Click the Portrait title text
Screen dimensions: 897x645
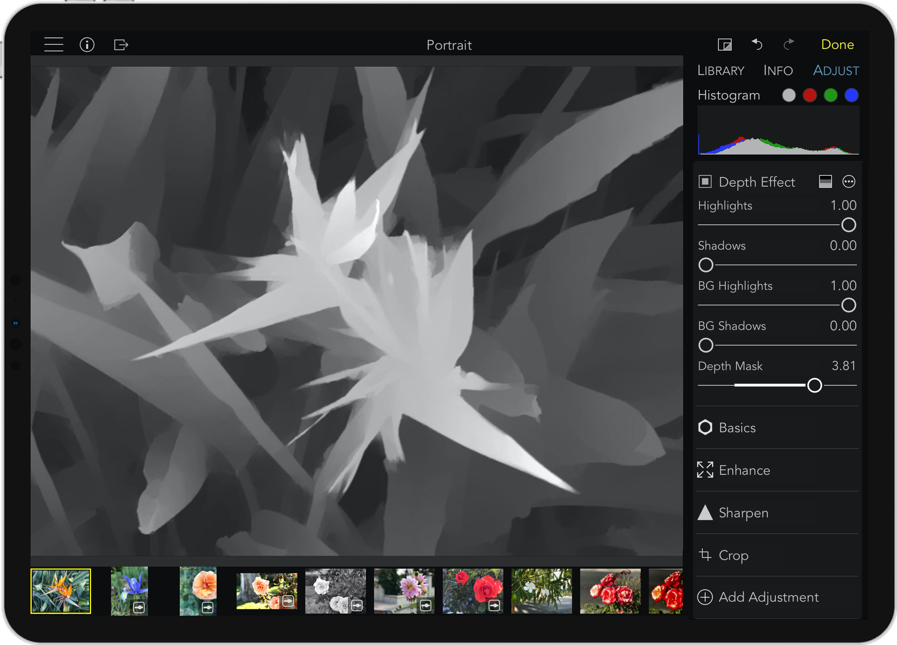pos(449,45)
